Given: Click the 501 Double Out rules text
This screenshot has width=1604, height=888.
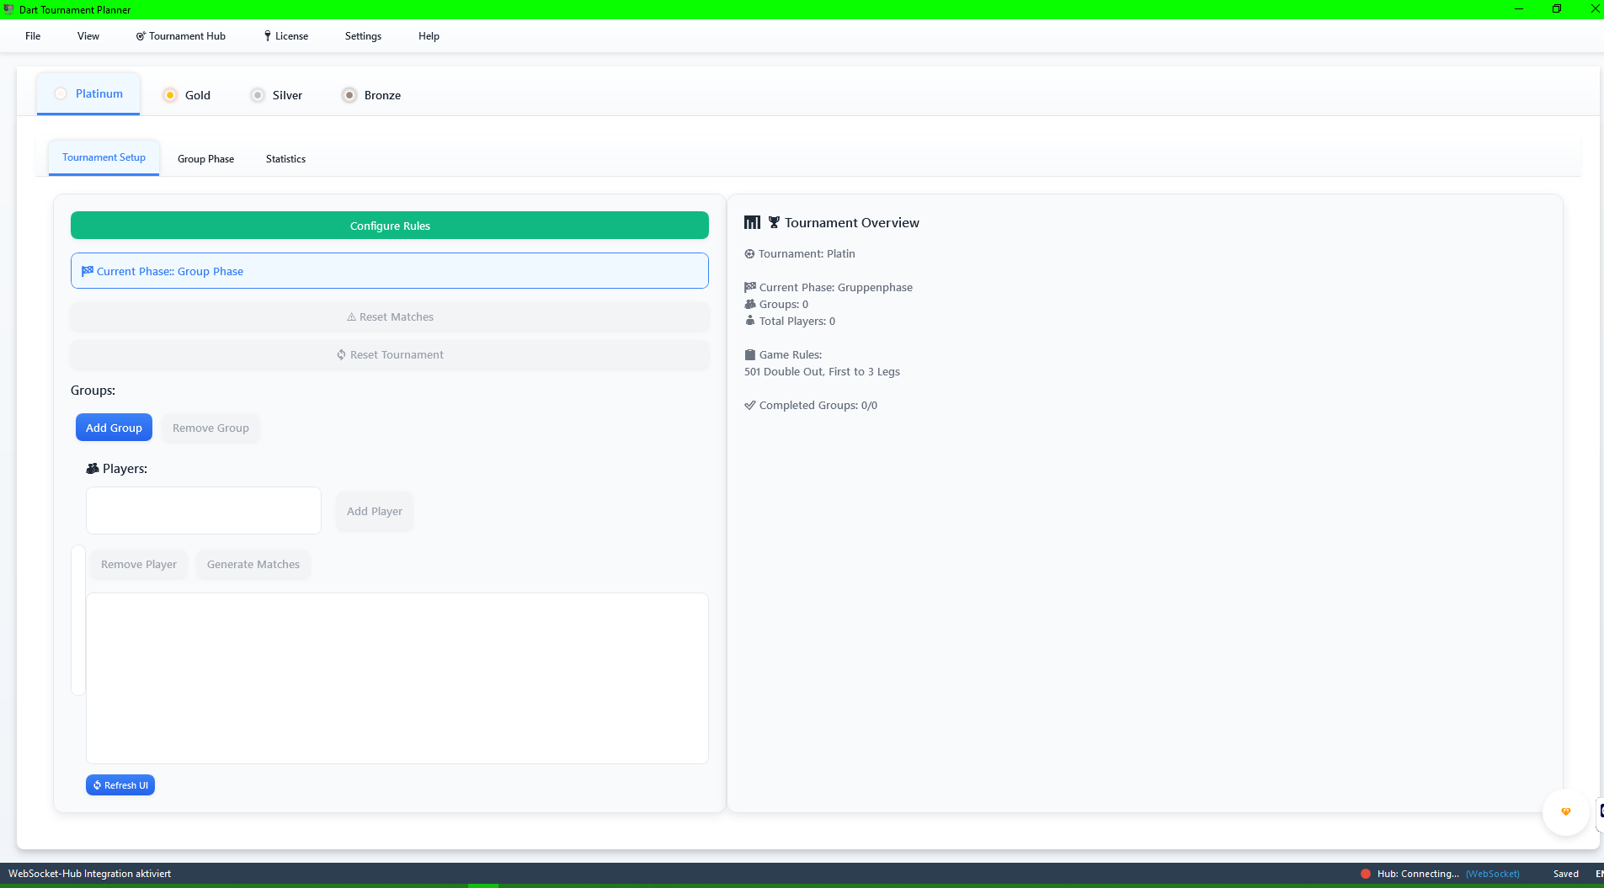Looking at the screenshot, I should [822, 371].
